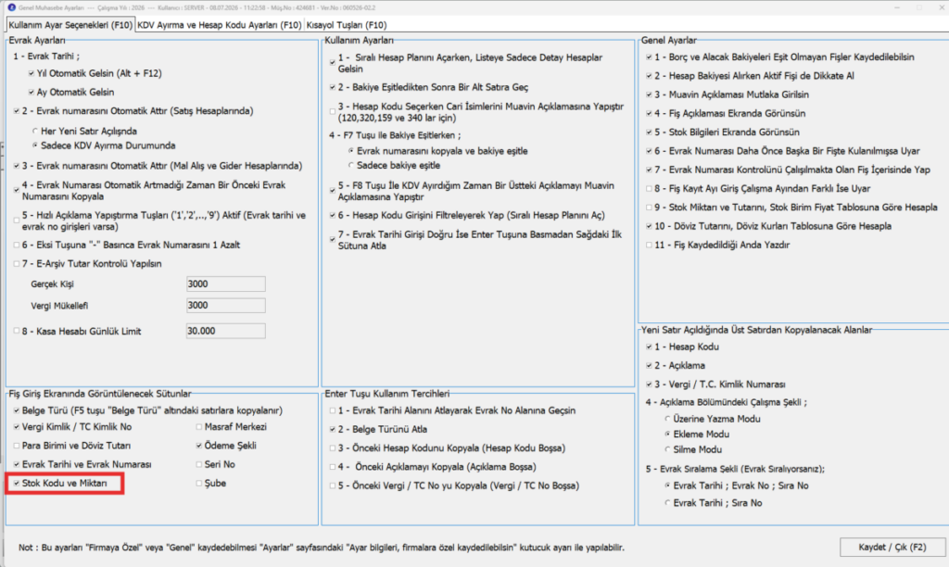Screen dimensions: 949x567
Task: Click the Vergi Mükellefi amount field
Action: coord(226,306)
